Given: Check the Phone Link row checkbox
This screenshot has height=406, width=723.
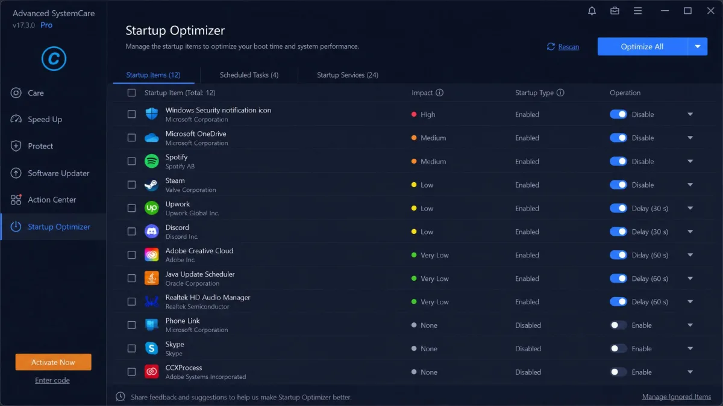Looking at the screenshot, I should (131, 325).
